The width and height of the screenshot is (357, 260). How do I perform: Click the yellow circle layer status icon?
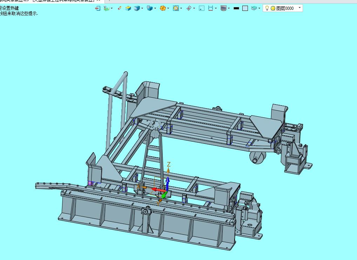[273, 8]
